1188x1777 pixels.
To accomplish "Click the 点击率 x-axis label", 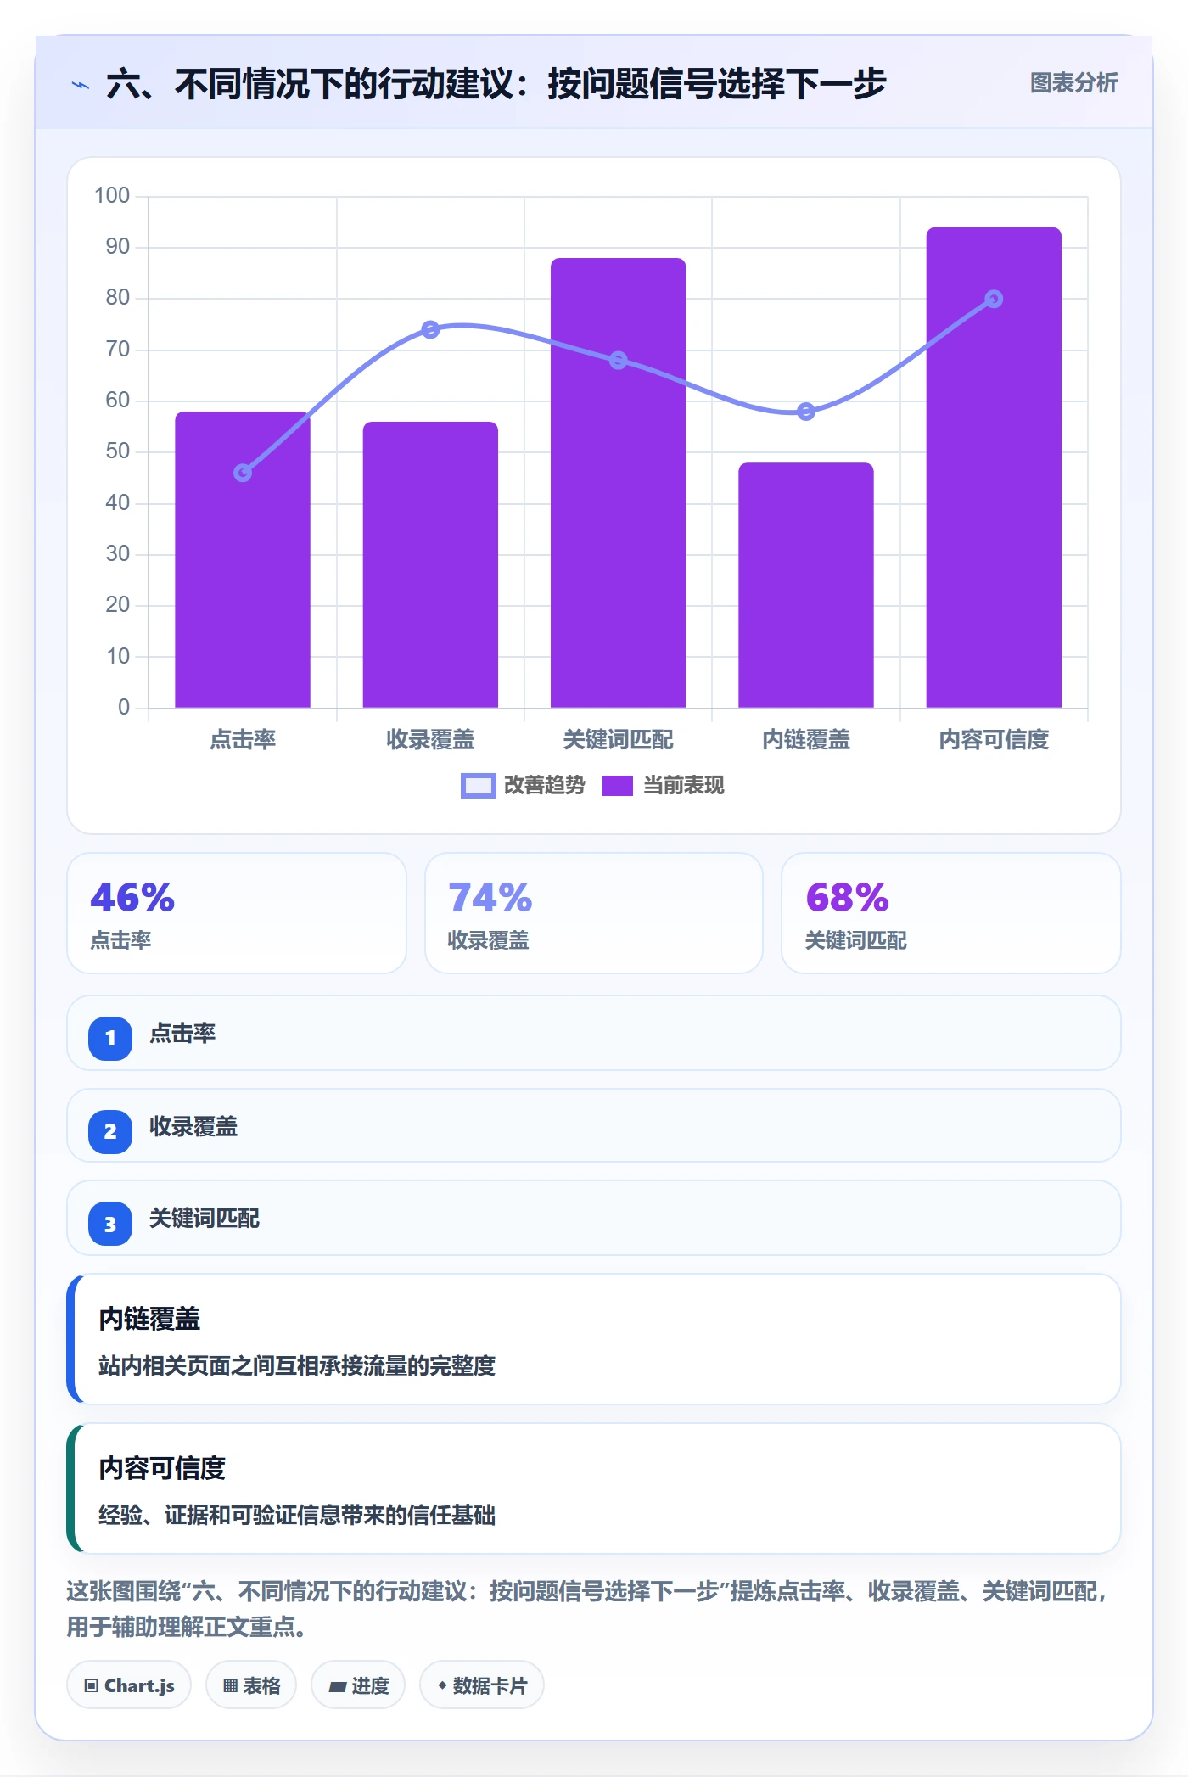I will tap(243, 740).
